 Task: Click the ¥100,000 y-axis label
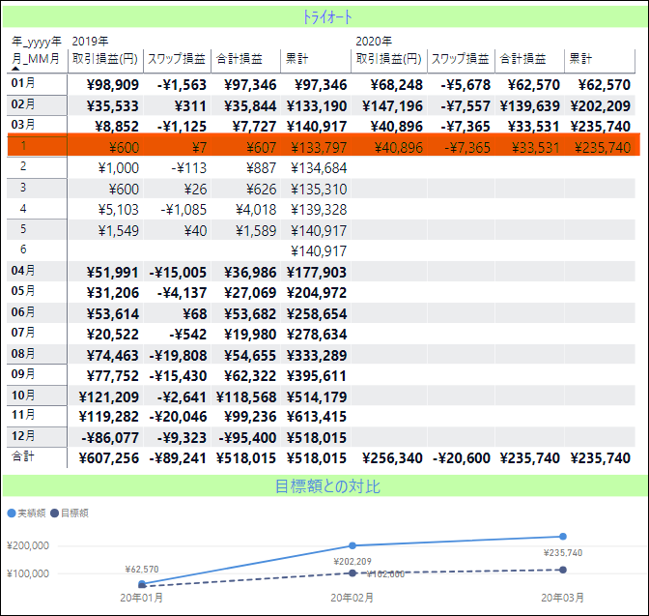pyautogui.click(x=28, y=573)
